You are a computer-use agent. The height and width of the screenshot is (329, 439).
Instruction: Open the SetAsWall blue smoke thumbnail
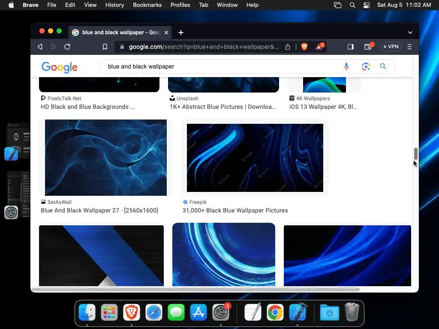pyautogui.click(x=106, y=158)
